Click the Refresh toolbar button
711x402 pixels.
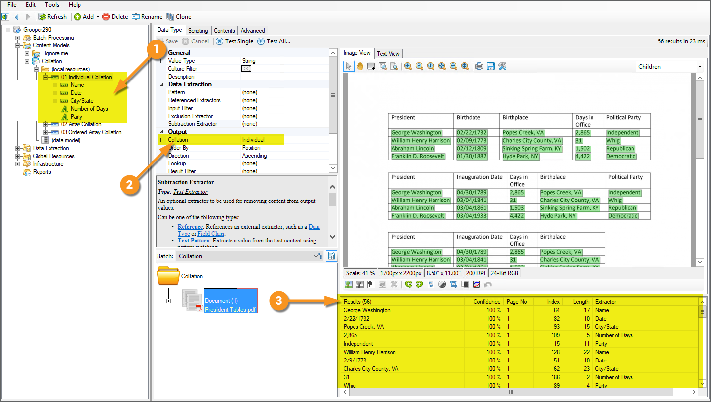point(52,17)
